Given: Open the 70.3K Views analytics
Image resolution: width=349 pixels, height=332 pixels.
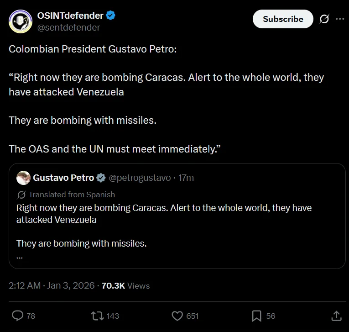Looking at the screenshot, I should 125,285.
